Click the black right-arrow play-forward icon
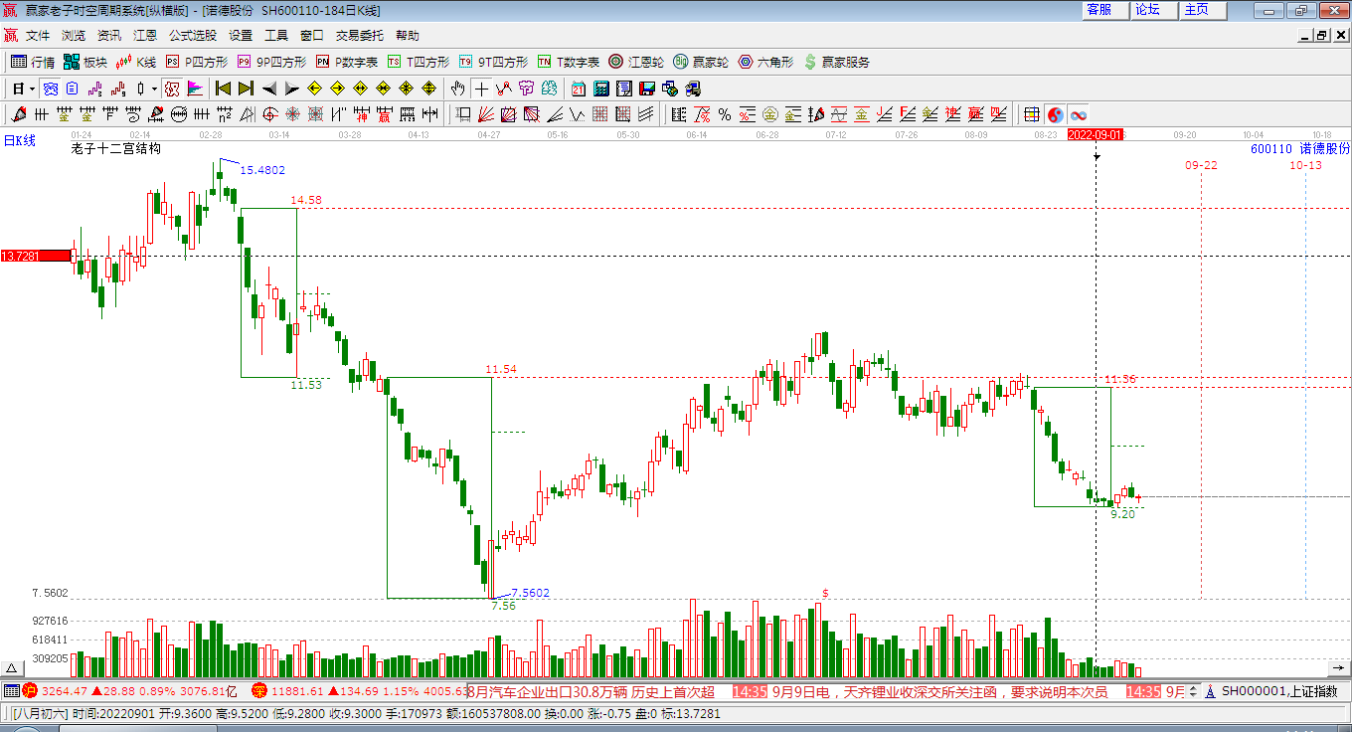Viewport: 1352px width, 732px height. point(291,89)
